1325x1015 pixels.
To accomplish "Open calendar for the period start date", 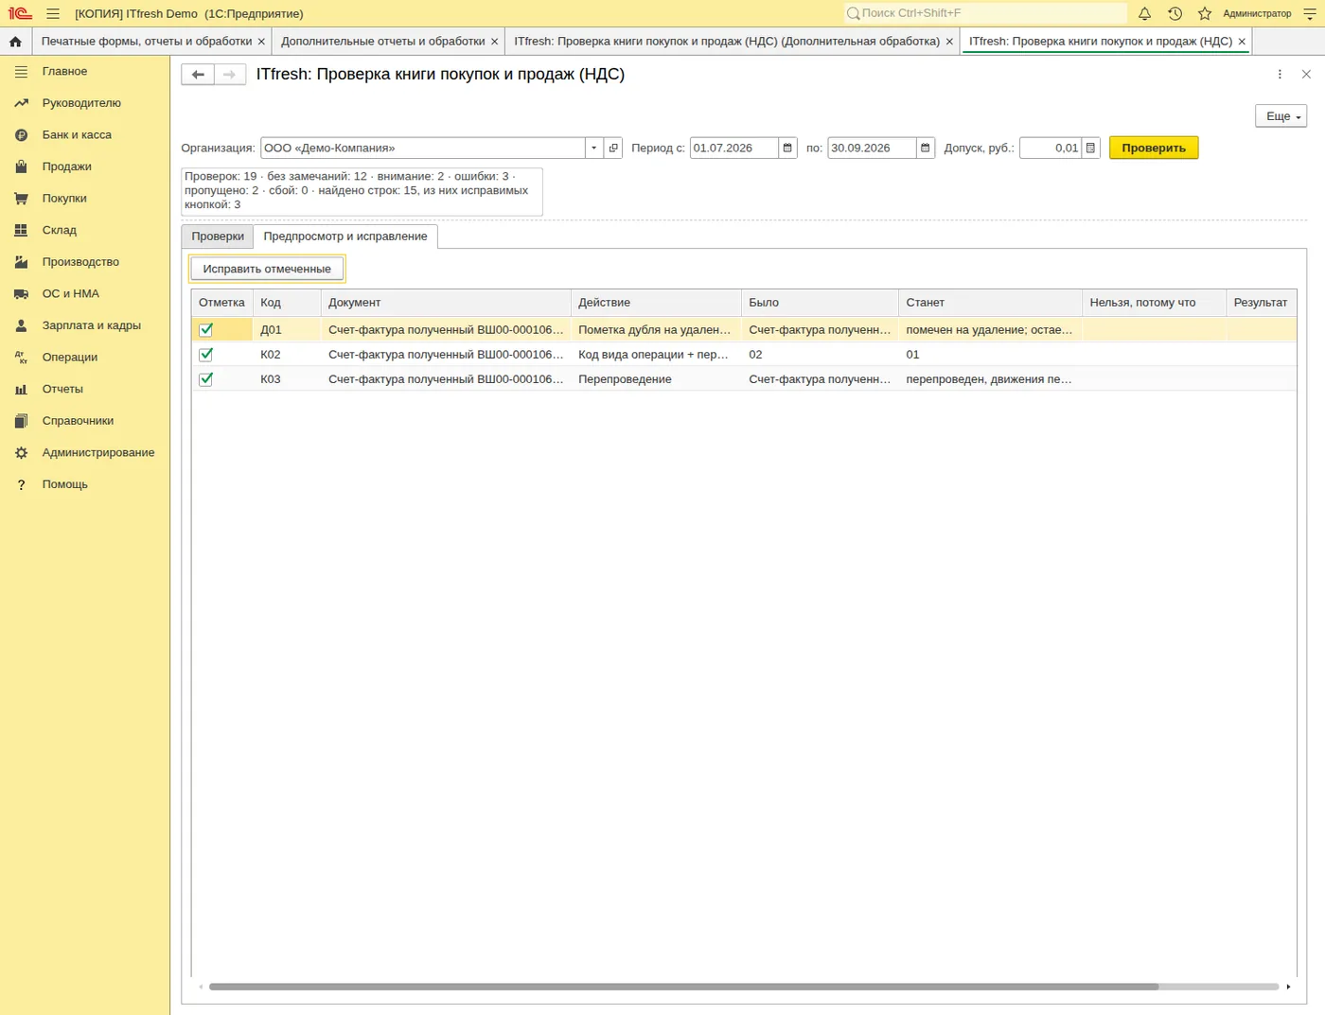I will [787, 148].
